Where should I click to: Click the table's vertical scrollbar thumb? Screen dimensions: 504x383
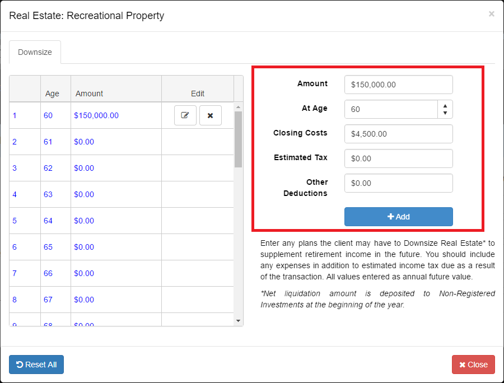(x=238, y=139)
